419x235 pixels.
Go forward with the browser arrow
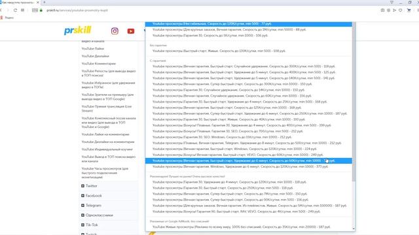point(7,10)
